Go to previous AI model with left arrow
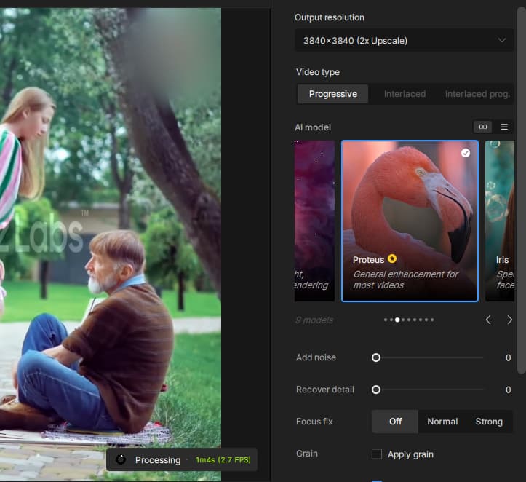 click(x=488, y=320)
